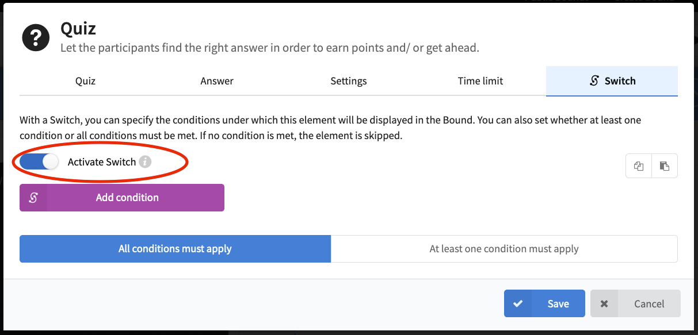The image size is (698, 335).
Task: Choose 'At least one condition must apply'
Action: coord(504,249)
